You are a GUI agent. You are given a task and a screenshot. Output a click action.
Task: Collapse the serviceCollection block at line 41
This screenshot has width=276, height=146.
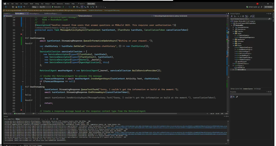pyautogui.click(x=23, y=52)
